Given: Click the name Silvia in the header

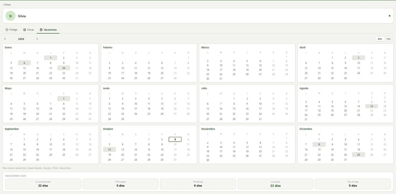Looking at the screenshot, I should click(x=22, y=16).
